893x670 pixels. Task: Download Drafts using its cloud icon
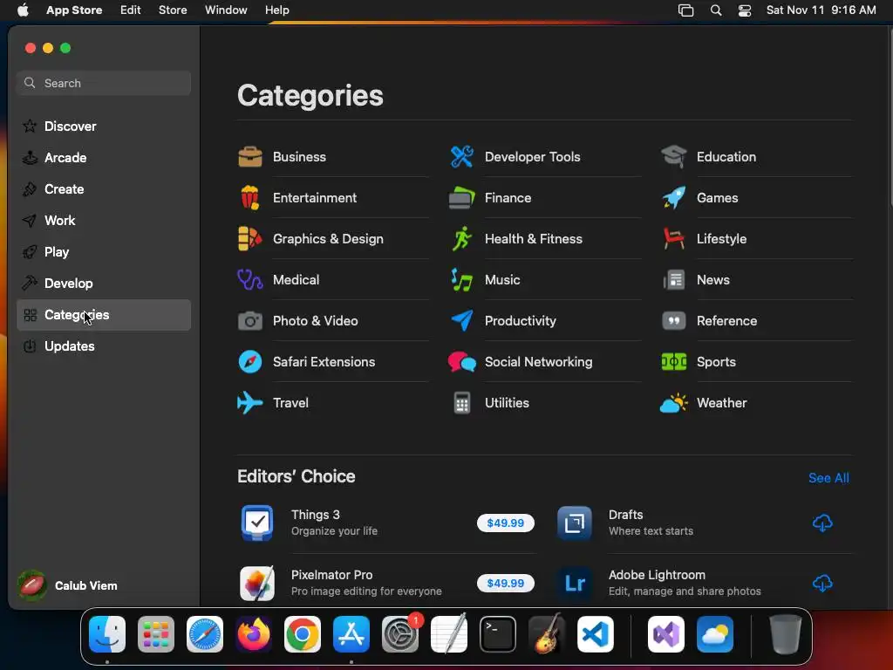[x=821, y=523]
